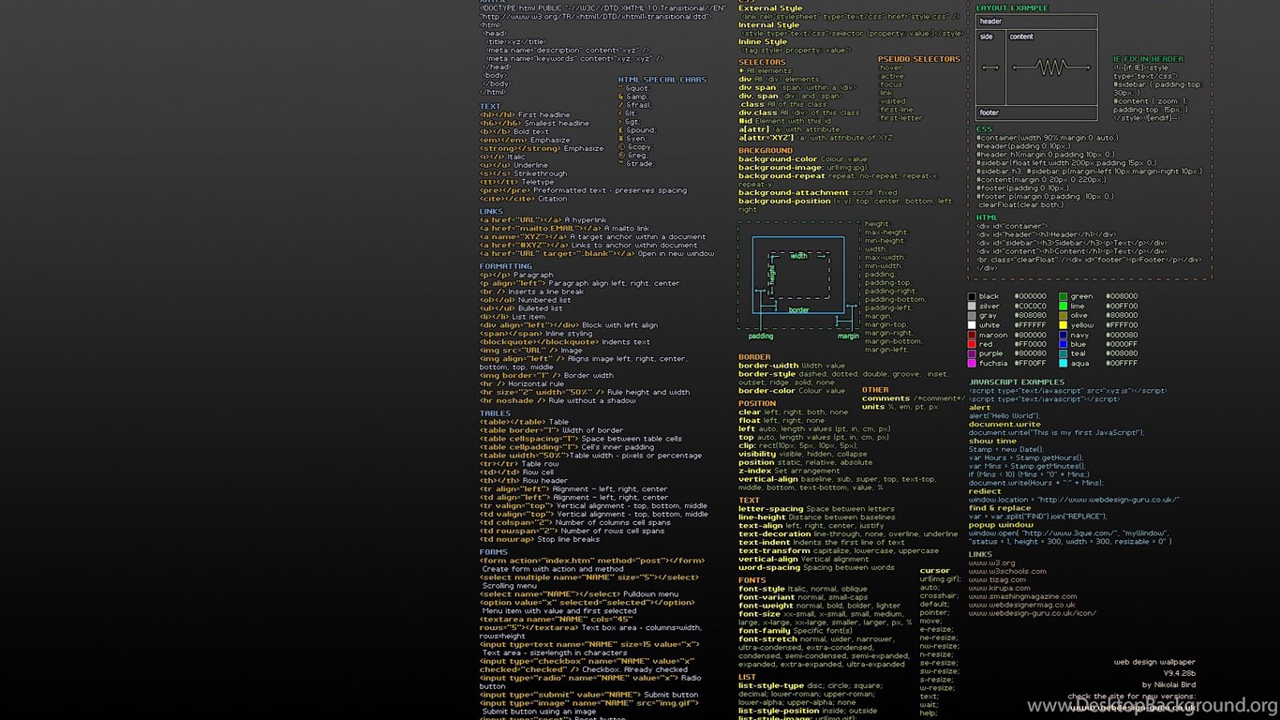The height and width of the screenshot is (720, 1280).
Task: Click the 'LIST' section heading
Action: 747,677
